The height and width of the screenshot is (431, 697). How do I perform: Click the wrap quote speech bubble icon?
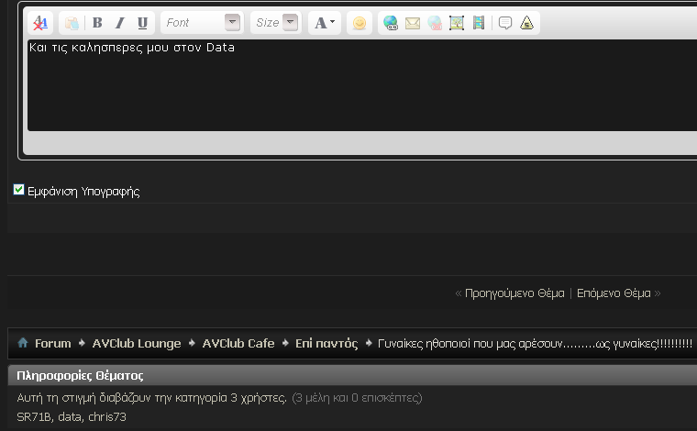(x=505, y=23)
